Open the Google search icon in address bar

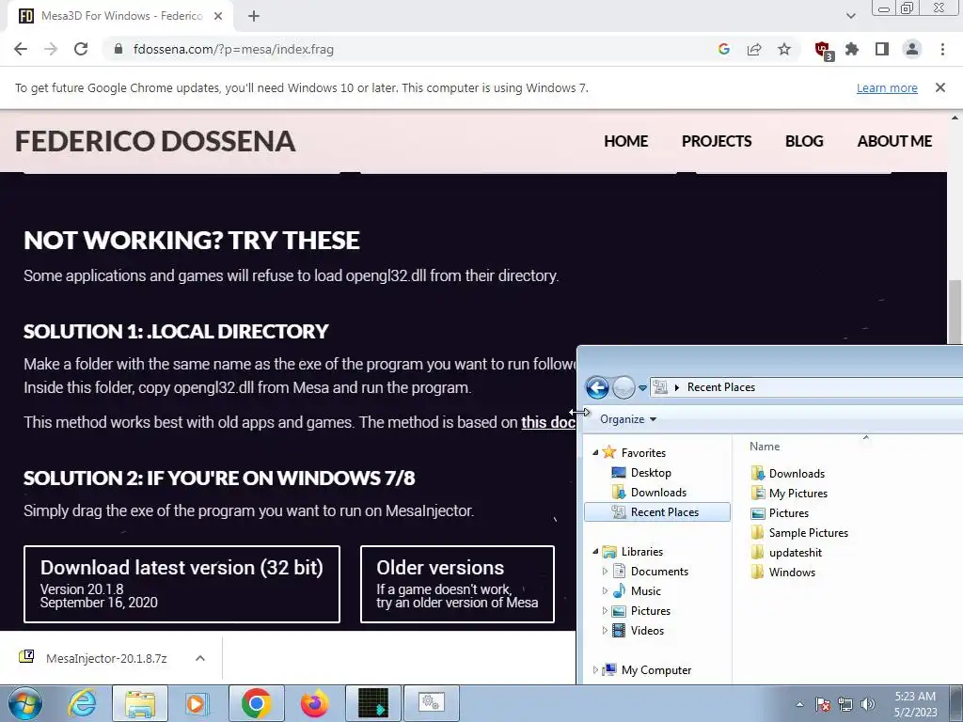(x=723, y=49)
